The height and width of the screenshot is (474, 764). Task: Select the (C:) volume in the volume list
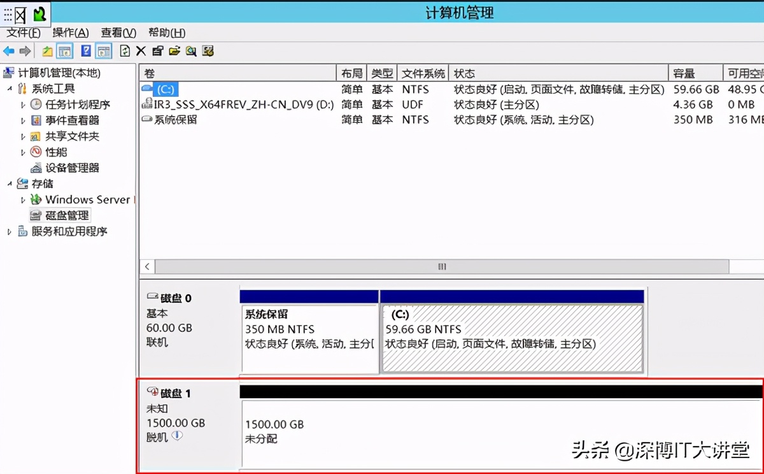(166, 89)
